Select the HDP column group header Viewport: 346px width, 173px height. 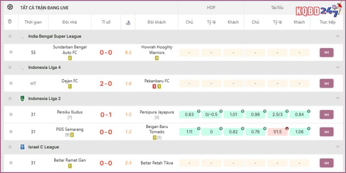[x=211, y=8]
